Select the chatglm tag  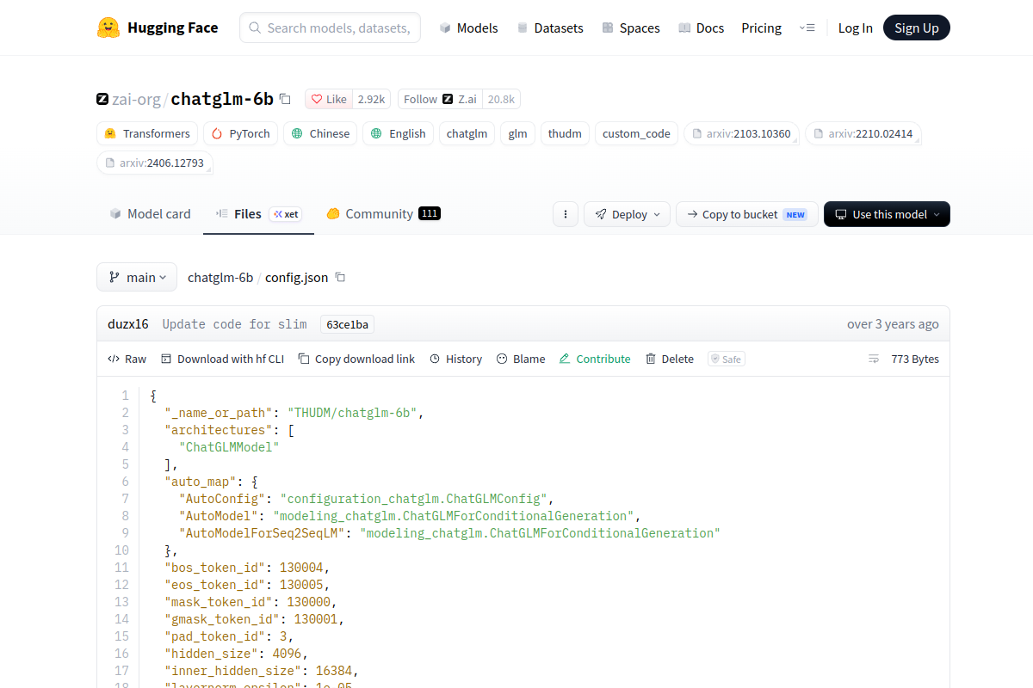[x=467, y=133]
